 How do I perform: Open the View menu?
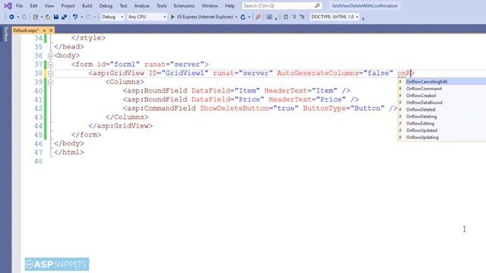49,5
